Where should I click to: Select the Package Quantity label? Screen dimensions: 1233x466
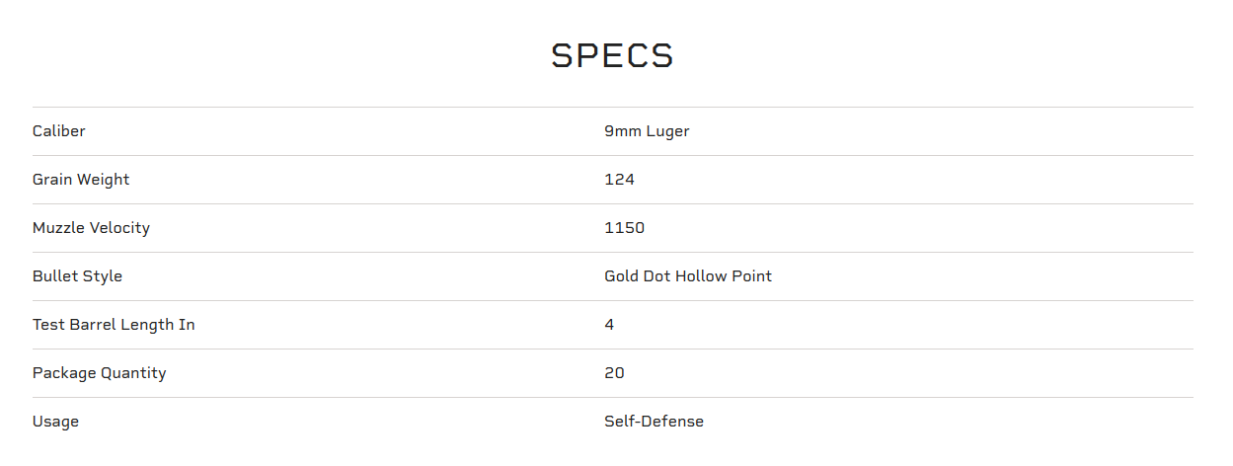point(99,373)
